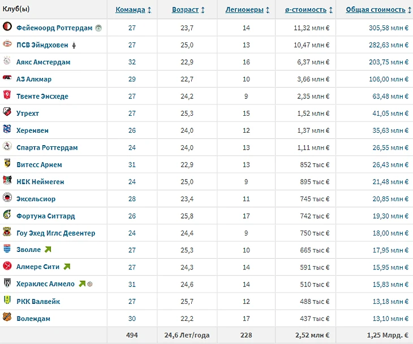Image resolution: width=413 pixels, height=344 pixels.
Task: Click Ajax squad size 32
Action: 132,62
